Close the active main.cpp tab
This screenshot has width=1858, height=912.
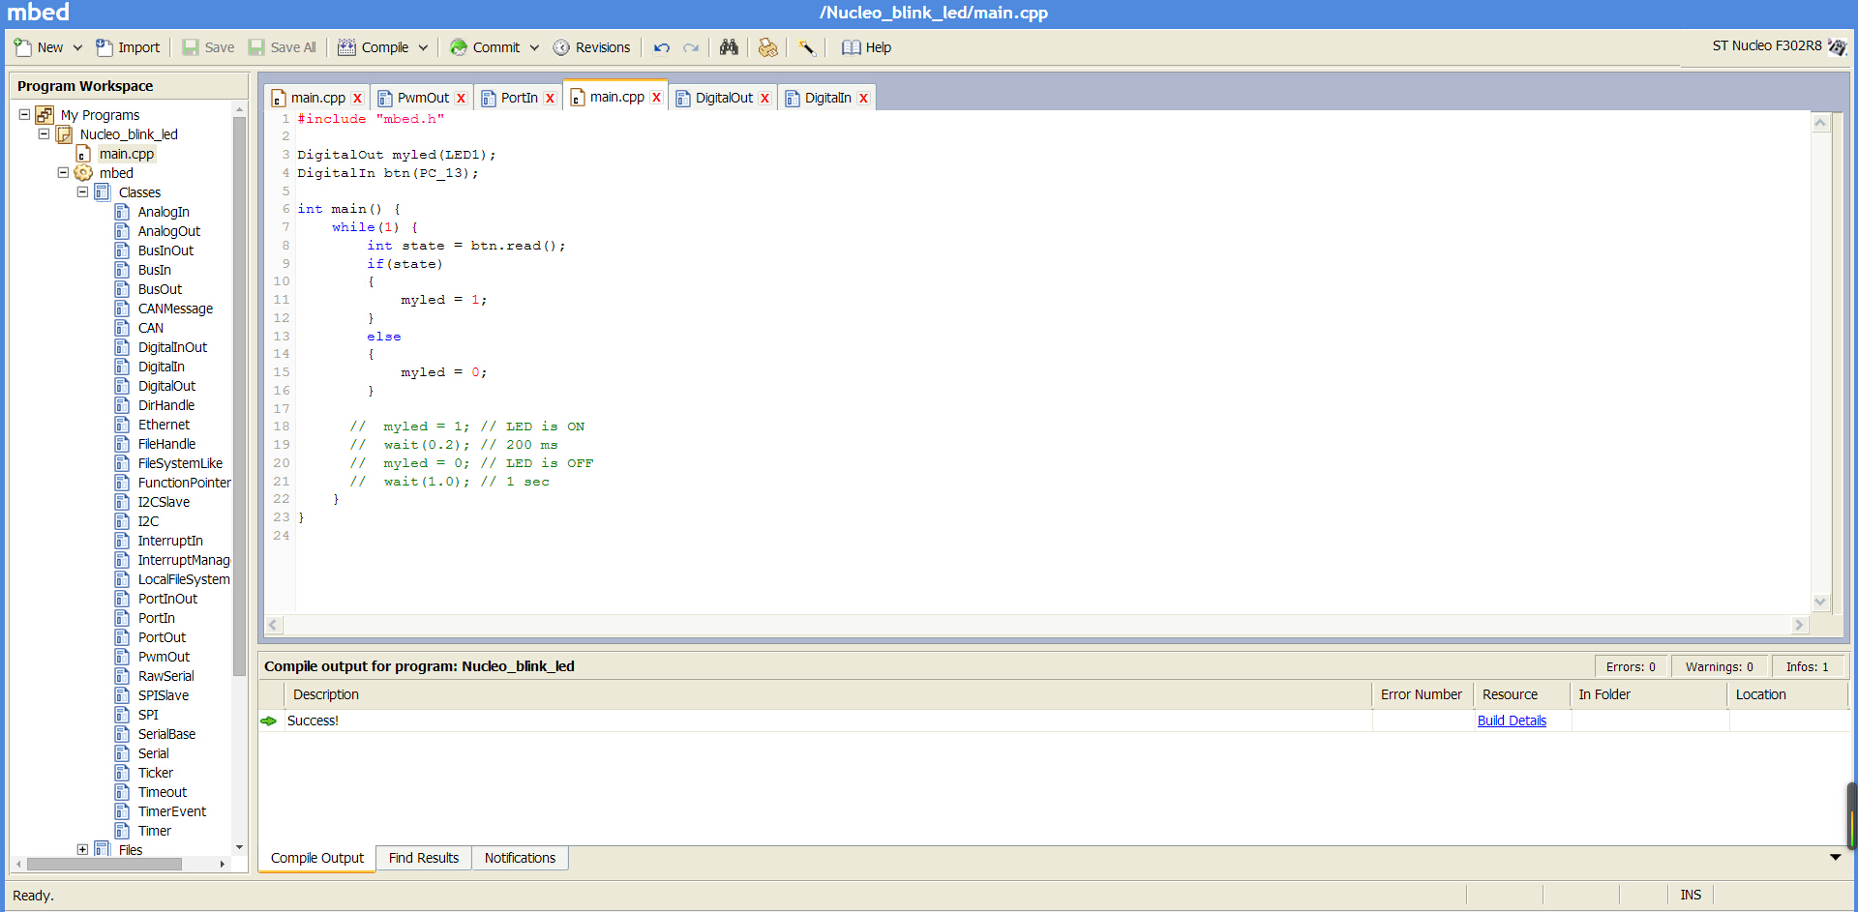tap(656, 97)
